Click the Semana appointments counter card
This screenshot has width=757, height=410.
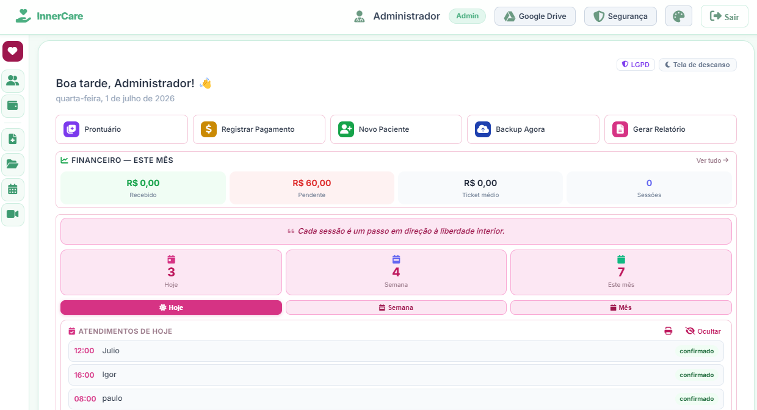[x=396, y=272]
